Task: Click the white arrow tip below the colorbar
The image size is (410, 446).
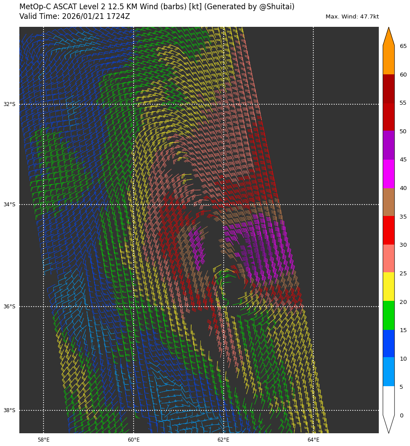Action: pyautogui.click(x=388, y=424)
